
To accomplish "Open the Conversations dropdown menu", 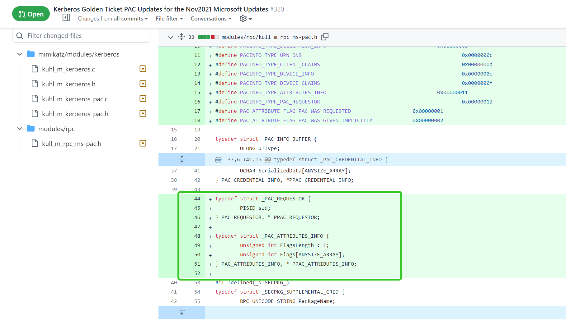I will (211, 19).
